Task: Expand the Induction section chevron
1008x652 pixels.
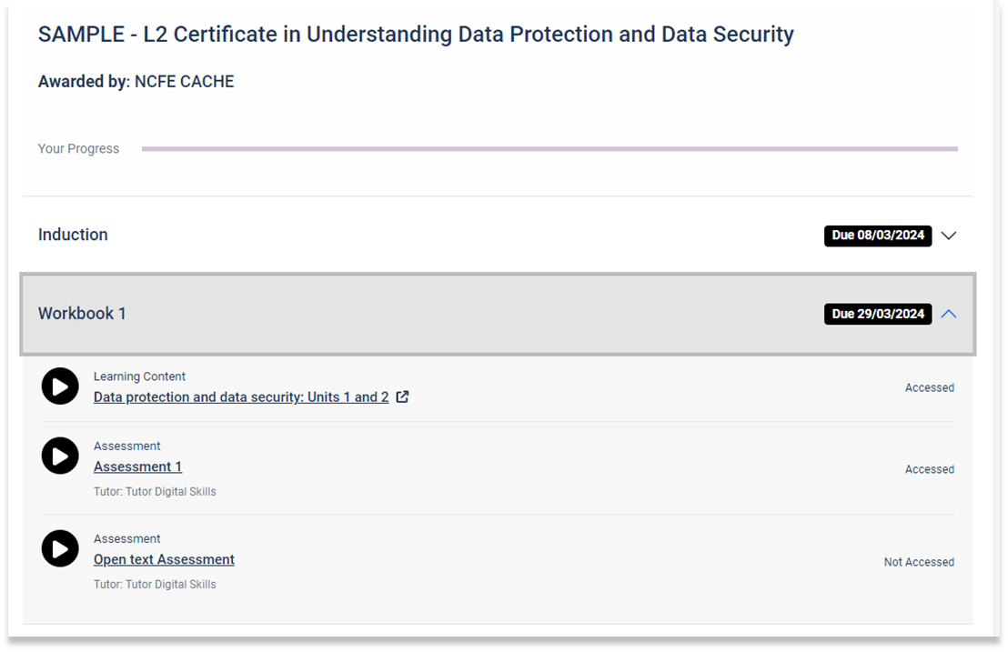Action: pyautogui.click(x=949, y=236)
